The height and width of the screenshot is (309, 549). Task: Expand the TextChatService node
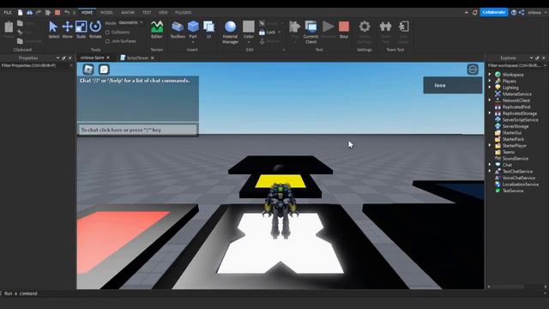pos(490,171)
